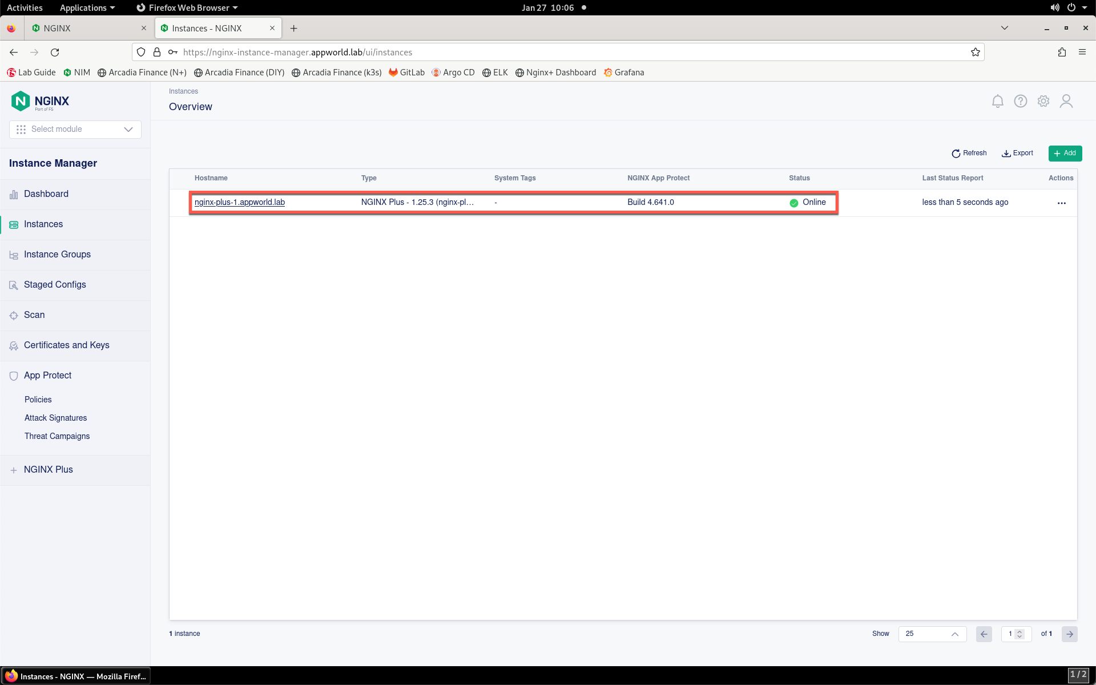Open Certificates and Keys

66,345
